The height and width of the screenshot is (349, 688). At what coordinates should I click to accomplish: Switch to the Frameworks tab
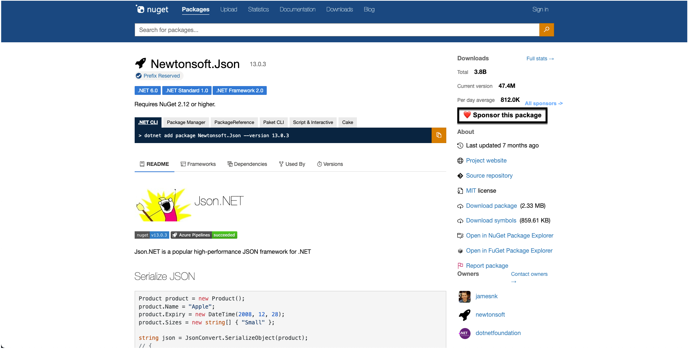pos(198,164)
